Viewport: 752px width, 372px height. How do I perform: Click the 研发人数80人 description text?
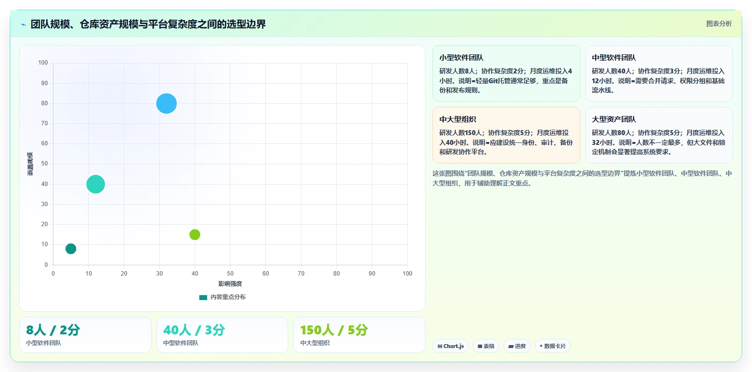coord(658,142)
